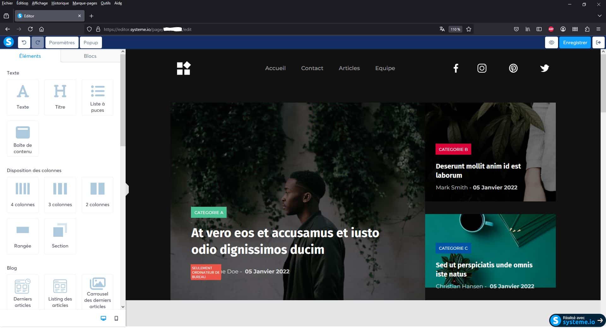606x328 pixels.
Task: Exit the editor via the logout icon
Action: [598, 42]
